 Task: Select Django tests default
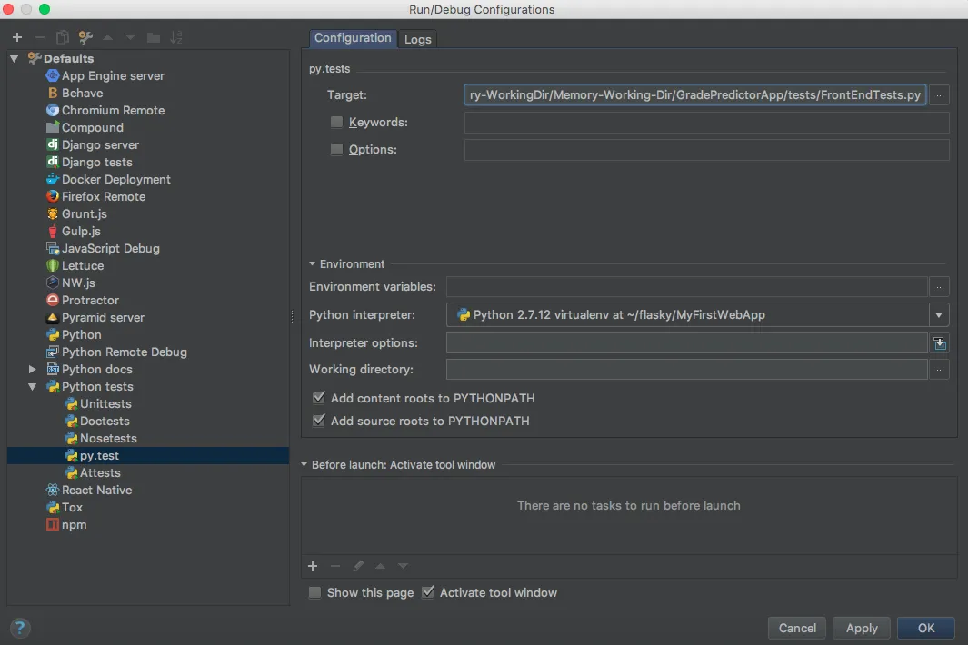tap(97, 163)
